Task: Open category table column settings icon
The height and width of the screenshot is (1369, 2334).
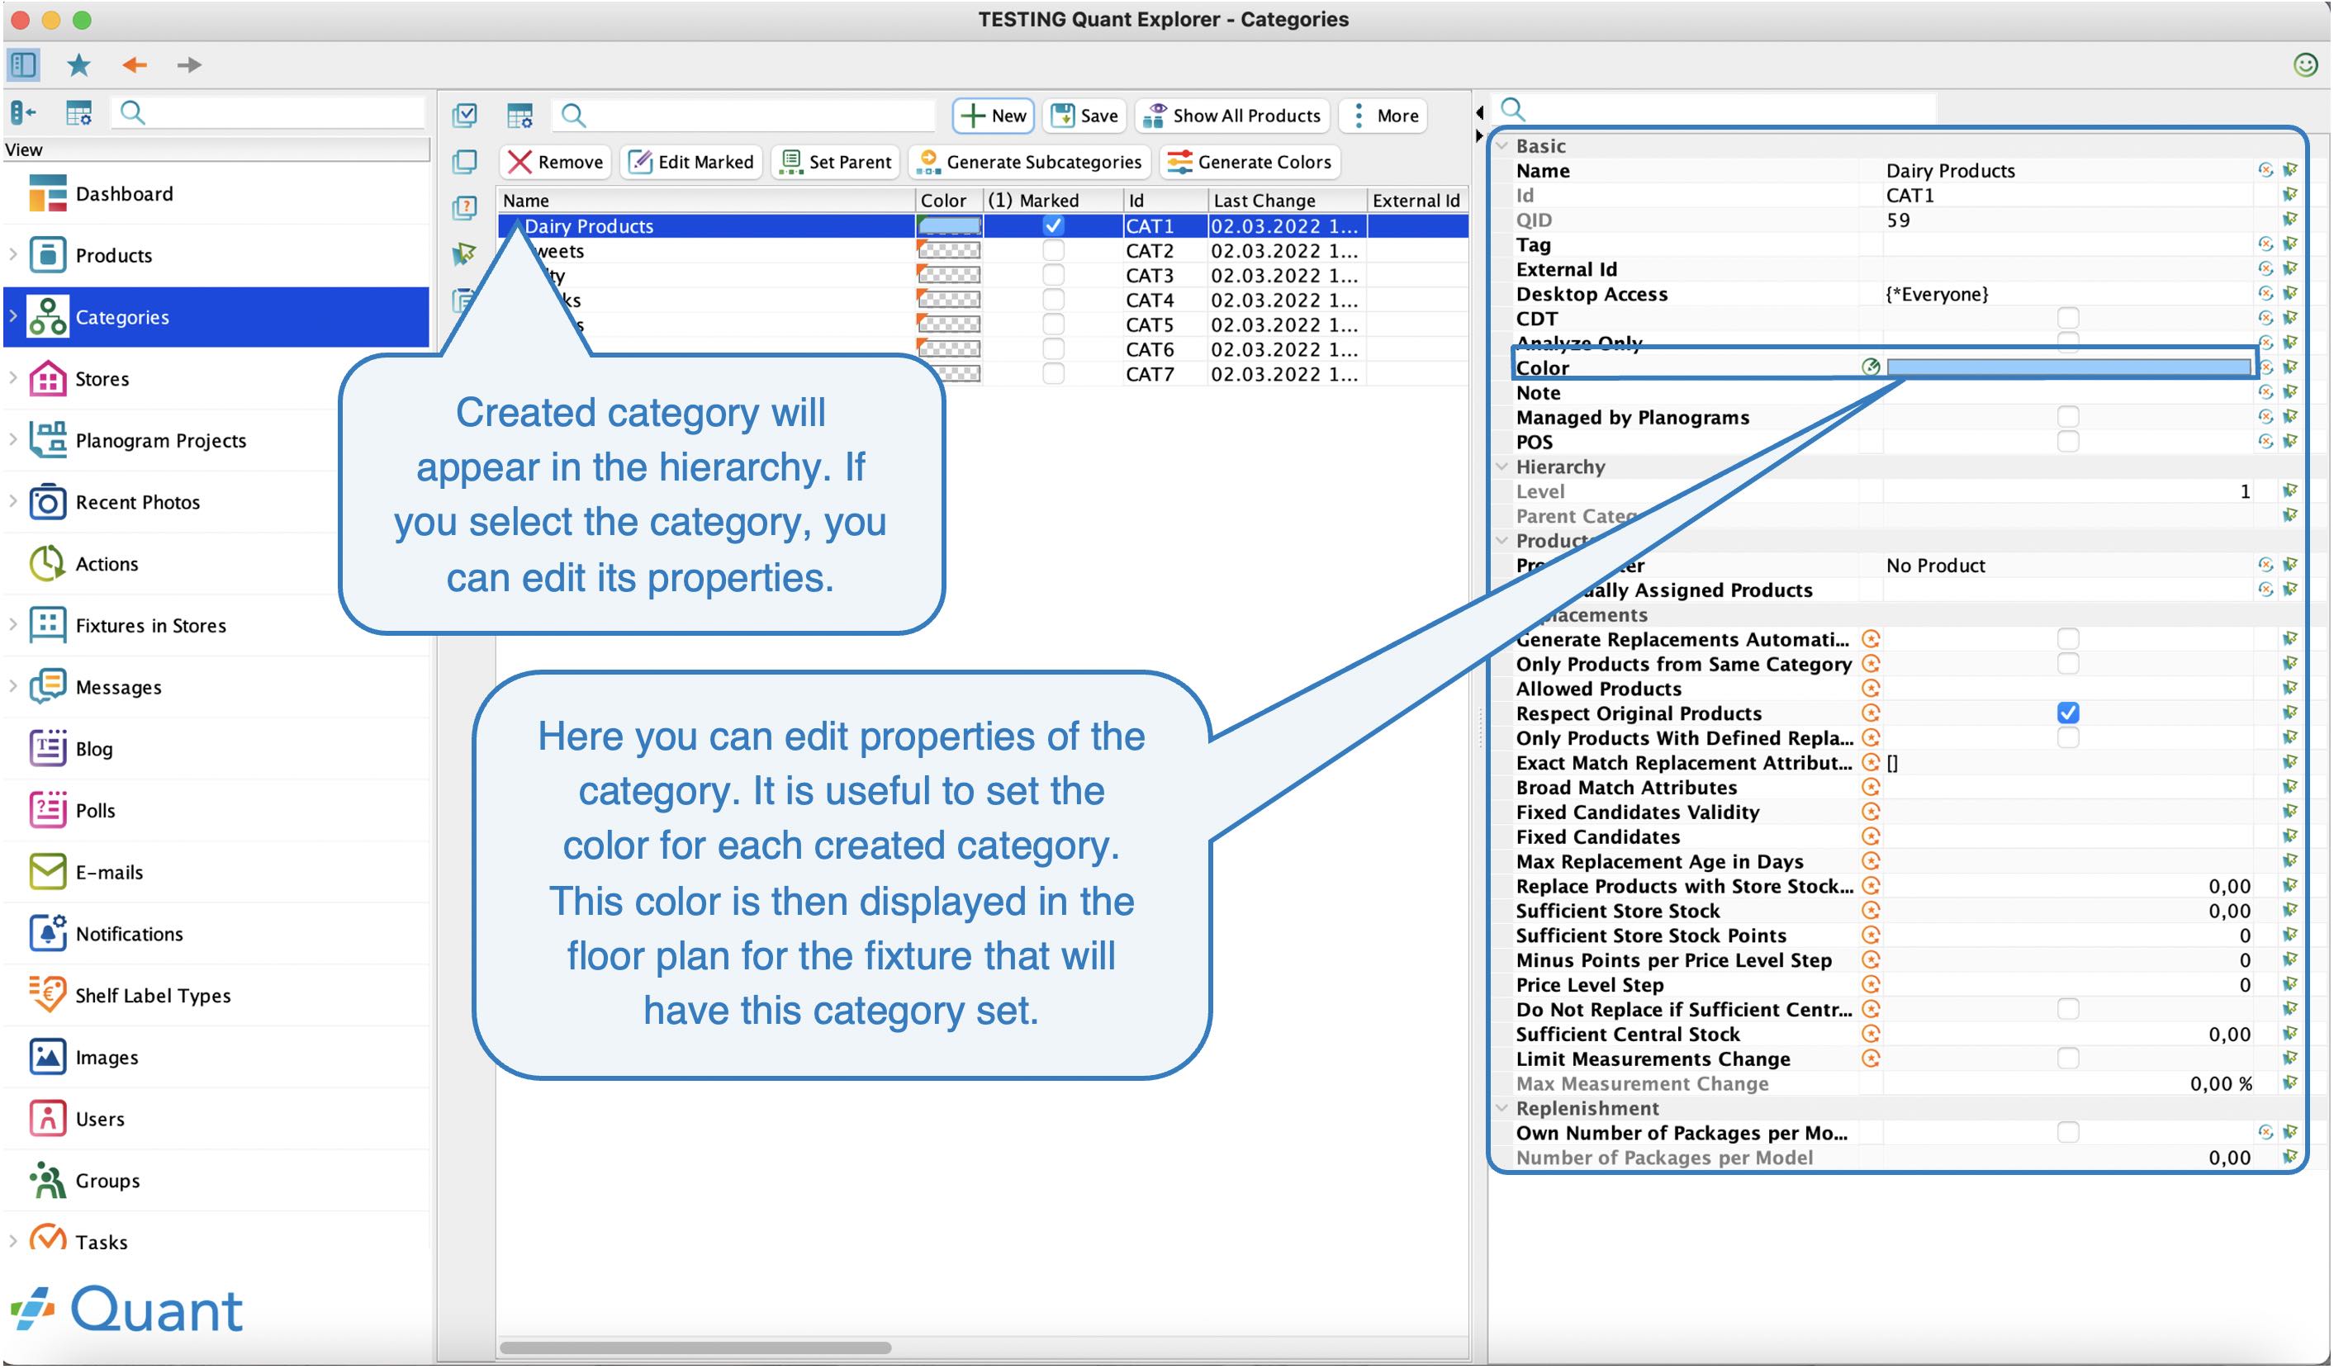Action: [x=520, y=116]
